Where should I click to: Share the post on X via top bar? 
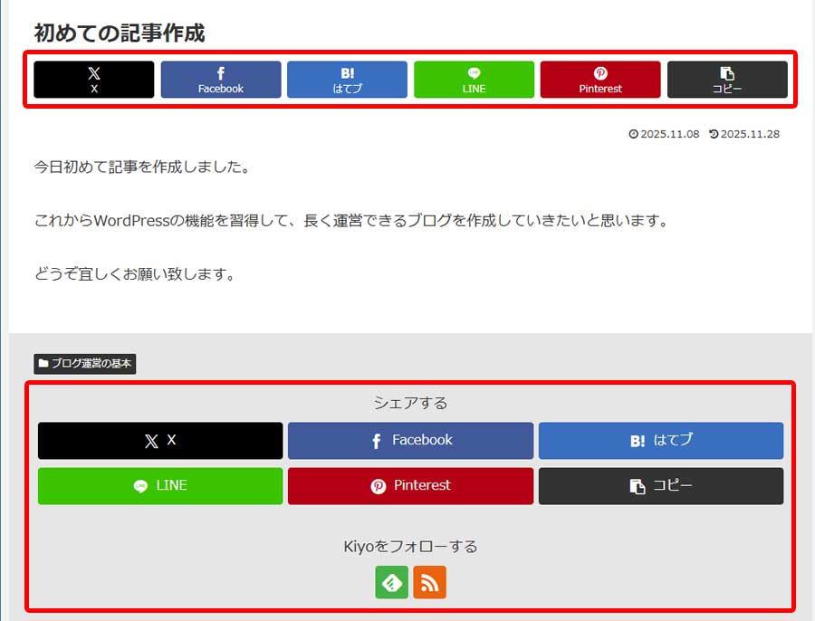tap(93, 80)
